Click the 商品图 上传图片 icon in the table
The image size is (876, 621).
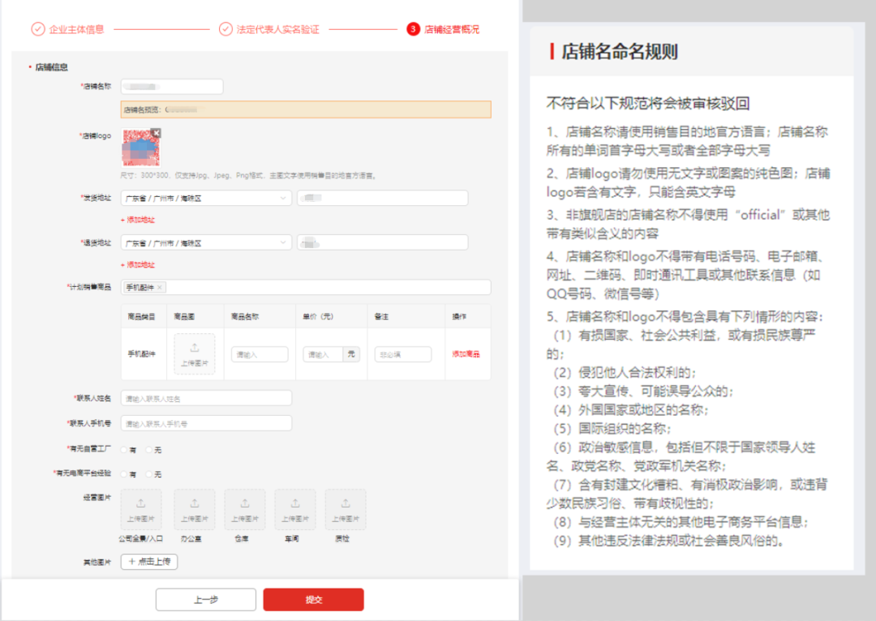point(195,353)
